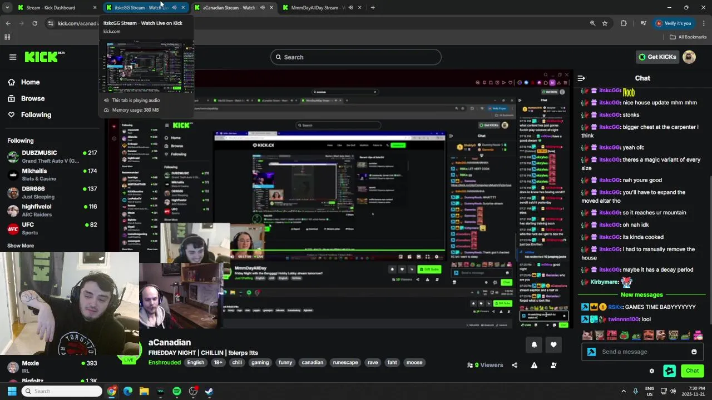Select the chill tag
This screenshot has height=400, width=712.
pyautogui.click(x=237, y=363)
